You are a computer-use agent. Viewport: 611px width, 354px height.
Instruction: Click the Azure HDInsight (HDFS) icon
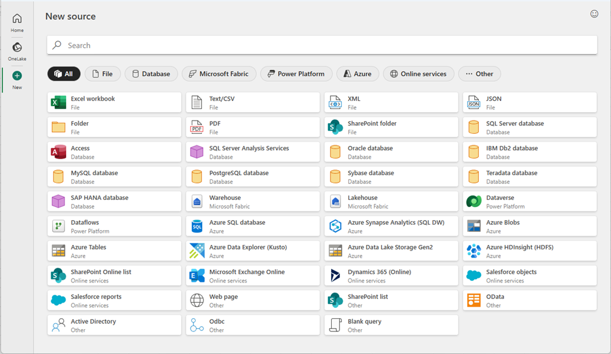[473, 251]
